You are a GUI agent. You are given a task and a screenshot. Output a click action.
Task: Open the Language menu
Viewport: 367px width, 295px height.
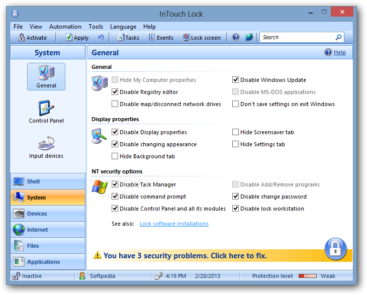pyautogui.click(x=123, y=27)
